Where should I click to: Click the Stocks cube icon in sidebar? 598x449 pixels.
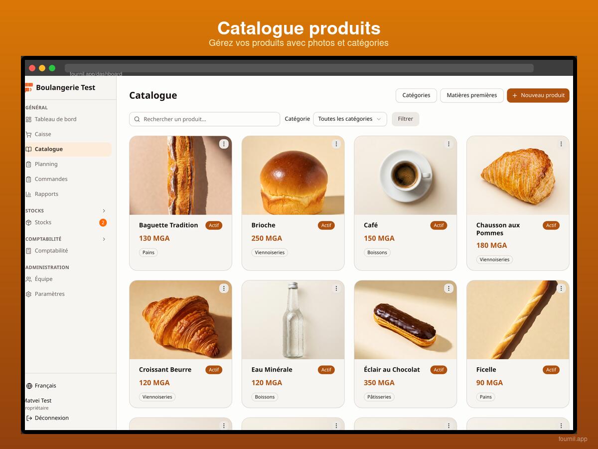tap(29, 223)
